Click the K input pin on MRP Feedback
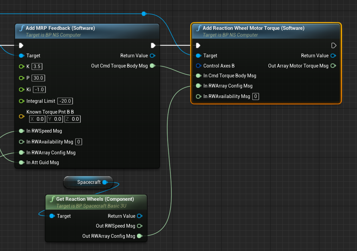The width and height of the screenshot is (357, 251). point(22,66)
